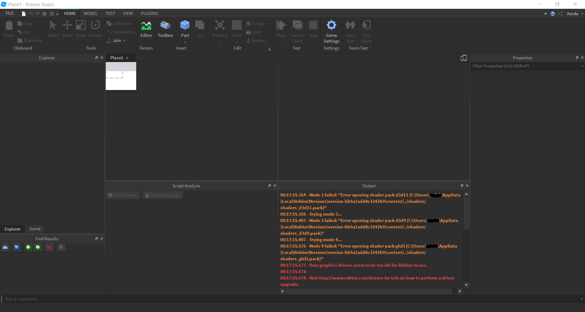Open the Terrain Editor tool

pos(146,29)
